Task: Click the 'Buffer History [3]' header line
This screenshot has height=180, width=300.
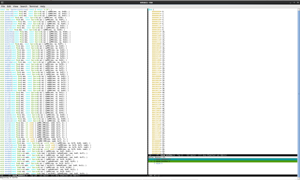Action: 157,157
